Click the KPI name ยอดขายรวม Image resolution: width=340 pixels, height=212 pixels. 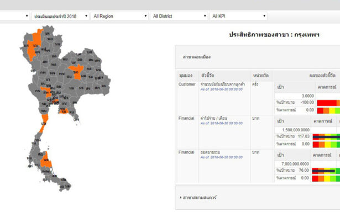[x=210, y=152]
